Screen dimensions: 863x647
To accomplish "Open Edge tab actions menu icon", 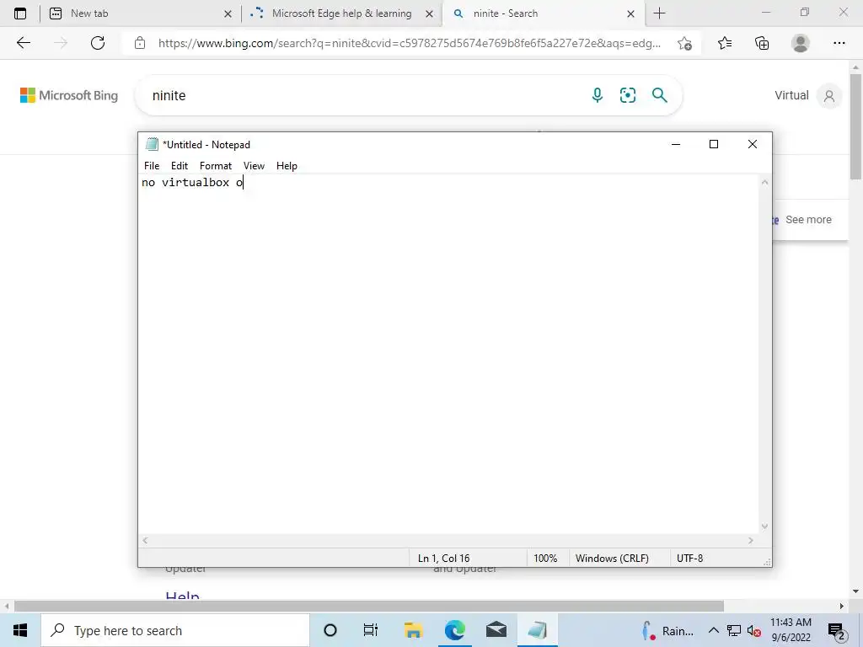I will (20, 13).
